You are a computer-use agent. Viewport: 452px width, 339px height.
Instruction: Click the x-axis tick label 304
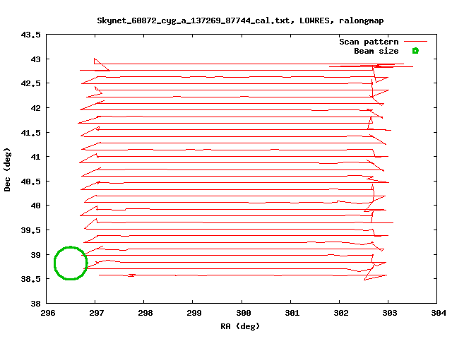click(439, 313)
